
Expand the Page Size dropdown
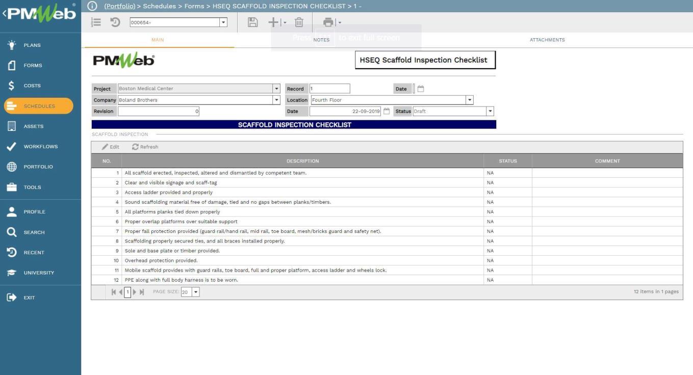pyautogui.click(x=196, y=292)
